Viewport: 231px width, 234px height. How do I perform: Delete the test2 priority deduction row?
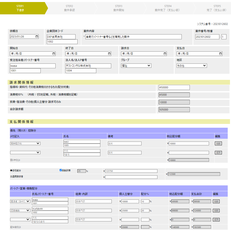[218, 144]
